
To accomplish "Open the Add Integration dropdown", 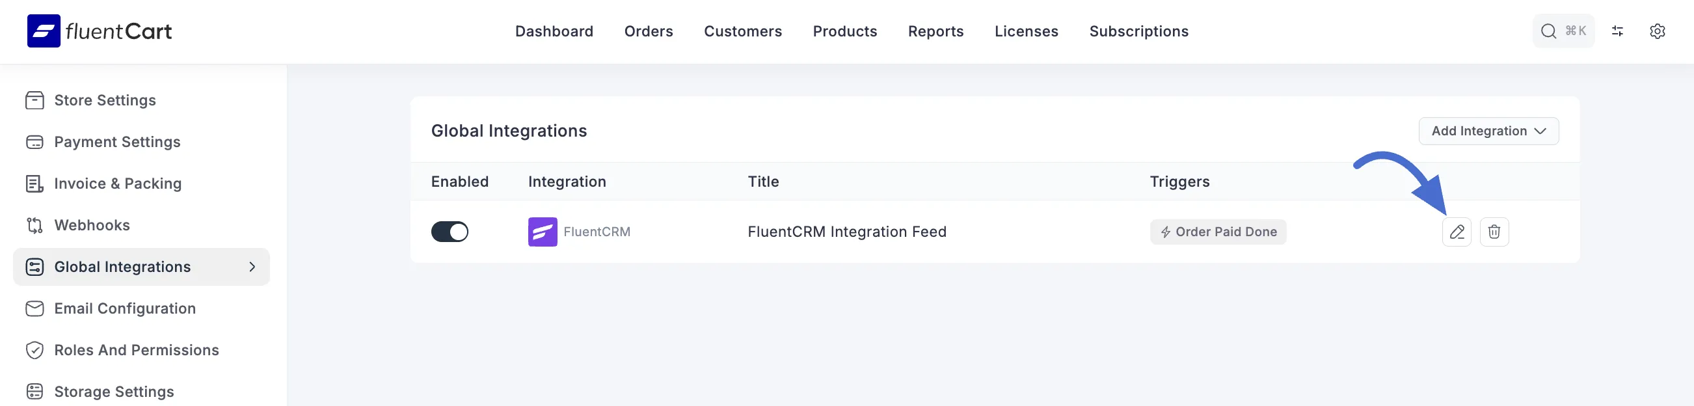I will click(1488, 131).
